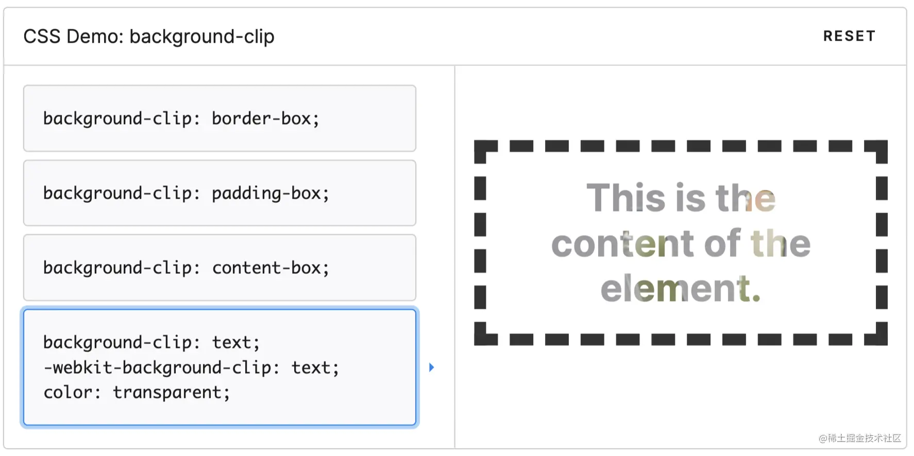Click the "-webkit-background-clip: text;" code line

click(x=191, y=367)
